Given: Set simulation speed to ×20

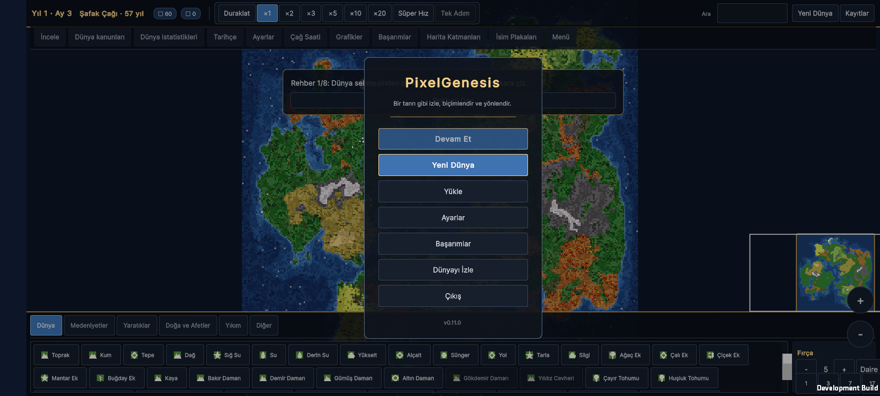Looking at the screenshot, I should (x=380, y=13).
